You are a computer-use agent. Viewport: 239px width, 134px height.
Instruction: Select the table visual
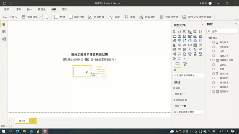(x=179, y=49)
